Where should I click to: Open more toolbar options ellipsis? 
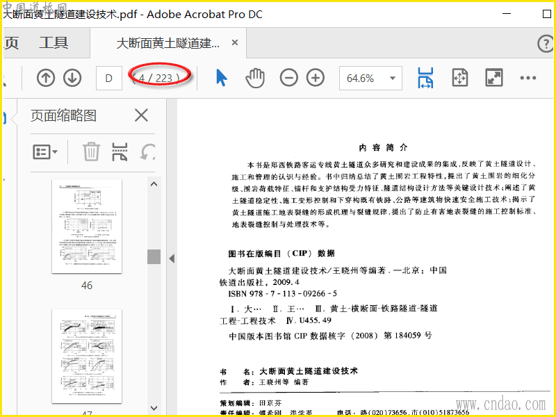528,78
